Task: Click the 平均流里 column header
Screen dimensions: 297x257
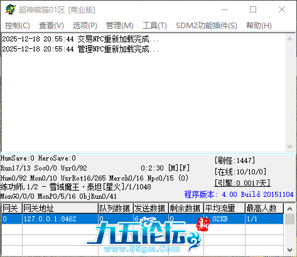Action: [x=225, y=208]
